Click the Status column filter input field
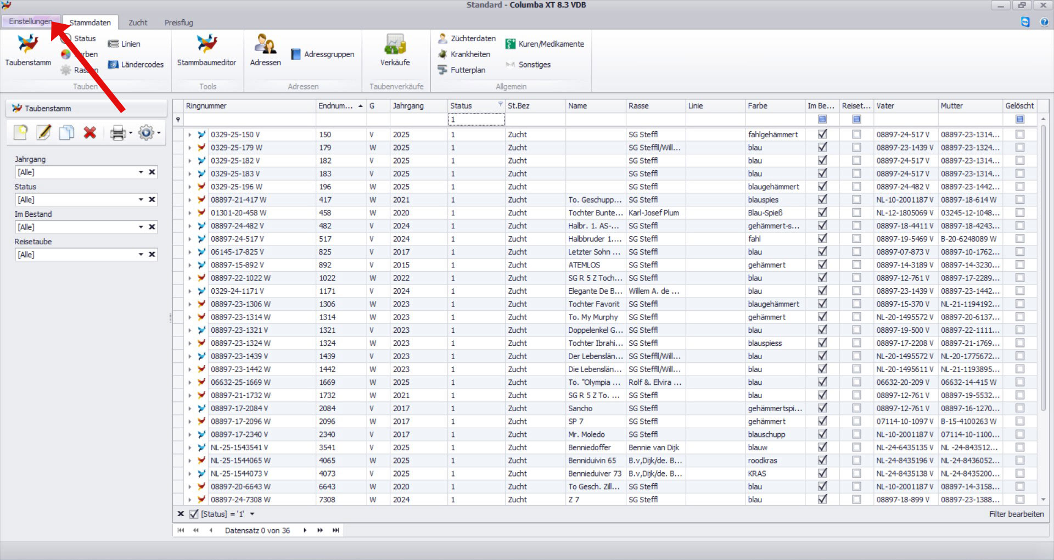The image size is (1054, 560). pyautogui.click(x=475, y=120)
